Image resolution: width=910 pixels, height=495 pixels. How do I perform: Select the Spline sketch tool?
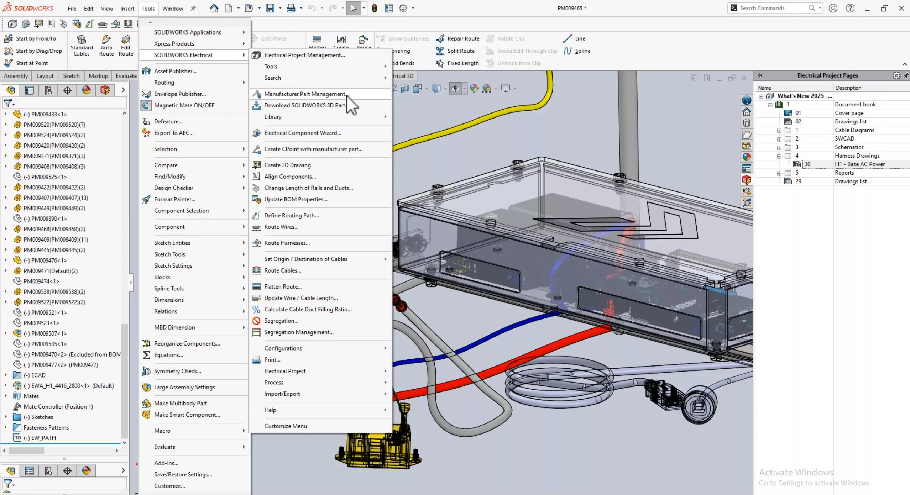577,51
